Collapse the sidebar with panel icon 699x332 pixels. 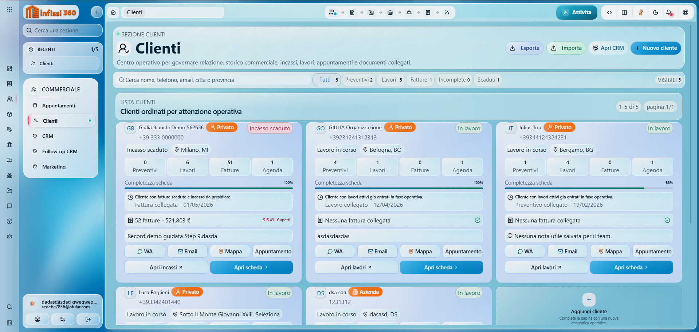tap(9, 323)
